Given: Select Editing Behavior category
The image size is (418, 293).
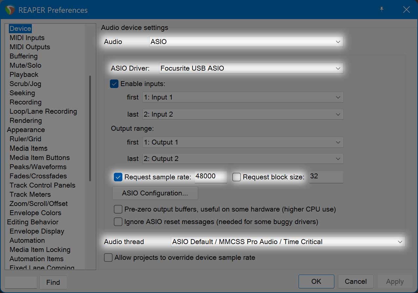Looking at the screenshot, I should 33,222.
